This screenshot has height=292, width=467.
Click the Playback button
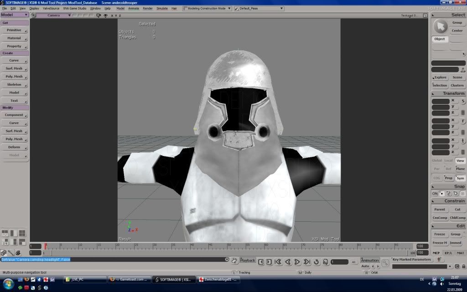pos(248,260)
